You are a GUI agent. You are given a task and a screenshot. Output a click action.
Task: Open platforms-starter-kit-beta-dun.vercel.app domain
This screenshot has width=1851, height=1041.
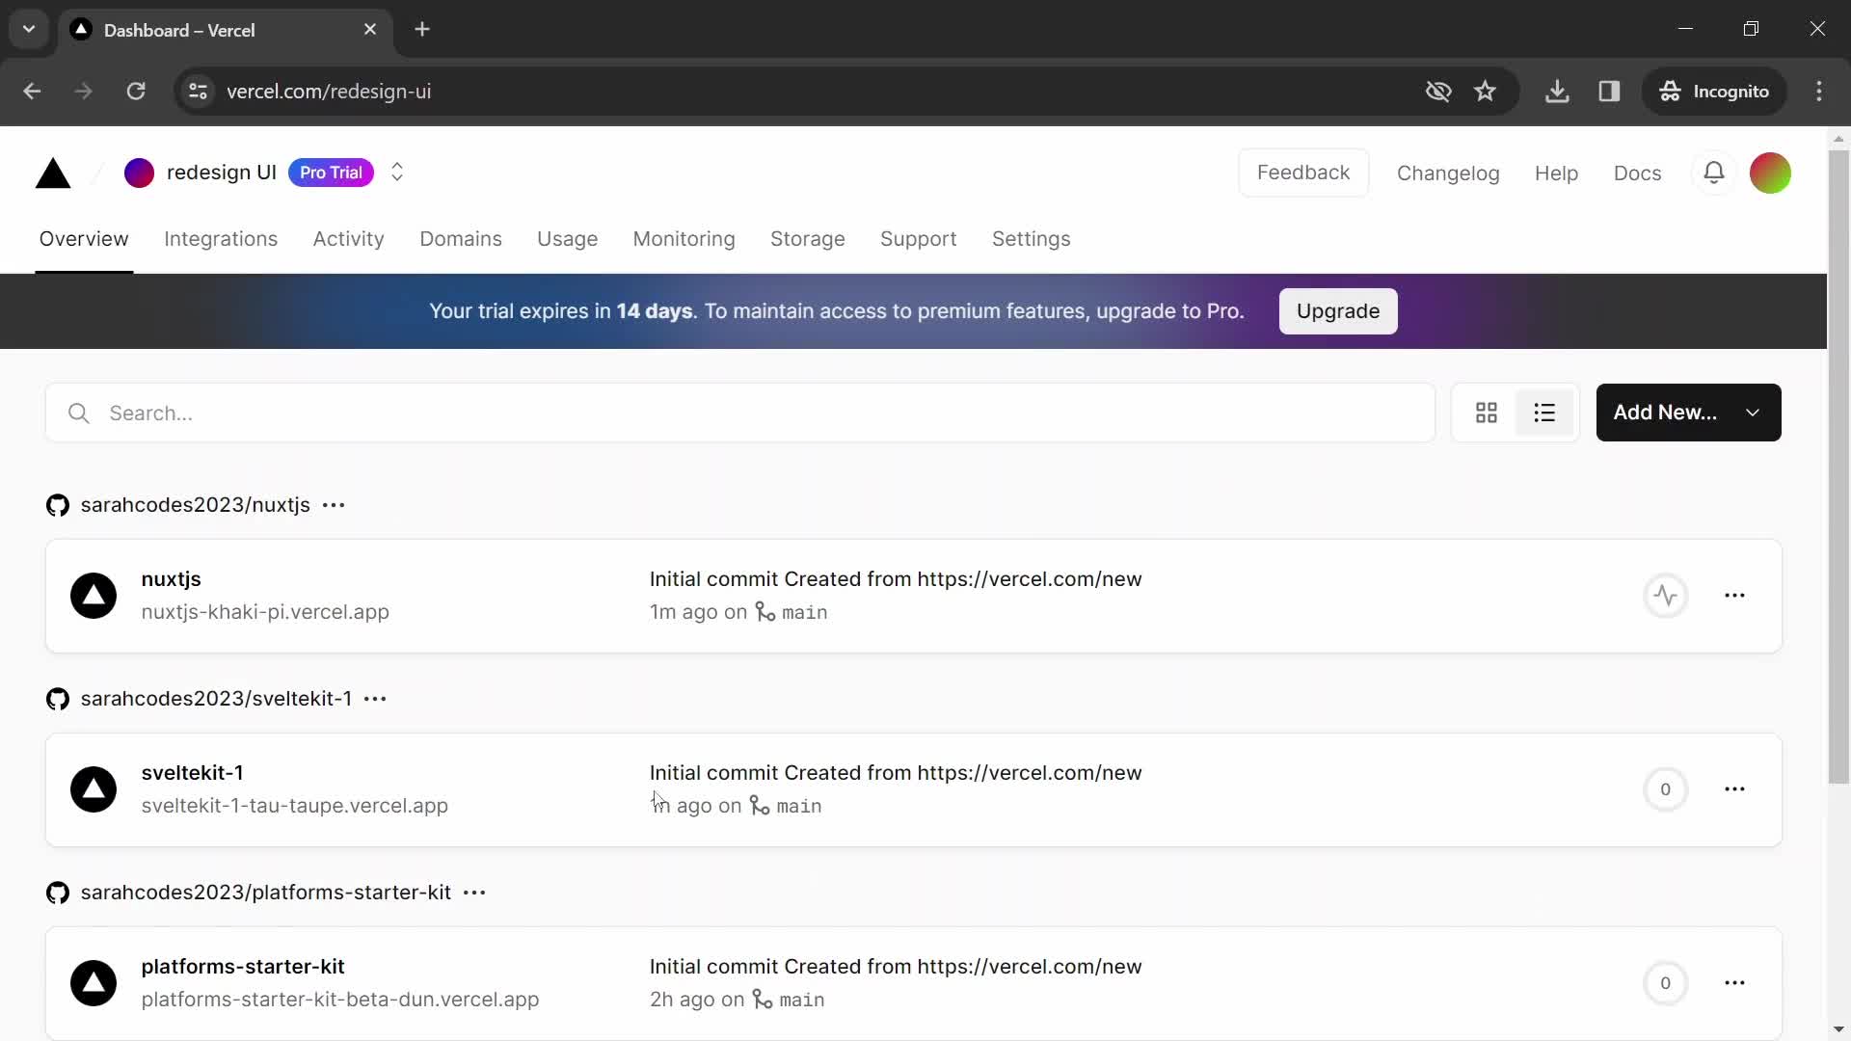click(339, 1000)
